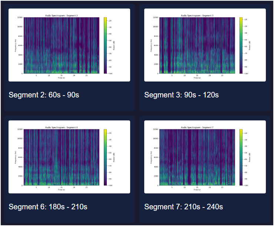Image resolution: width=274 pixels, height=226 pixels.
Task: Select the "Segment 6: 180s - 210s" caption
Action: click(48, 207)
